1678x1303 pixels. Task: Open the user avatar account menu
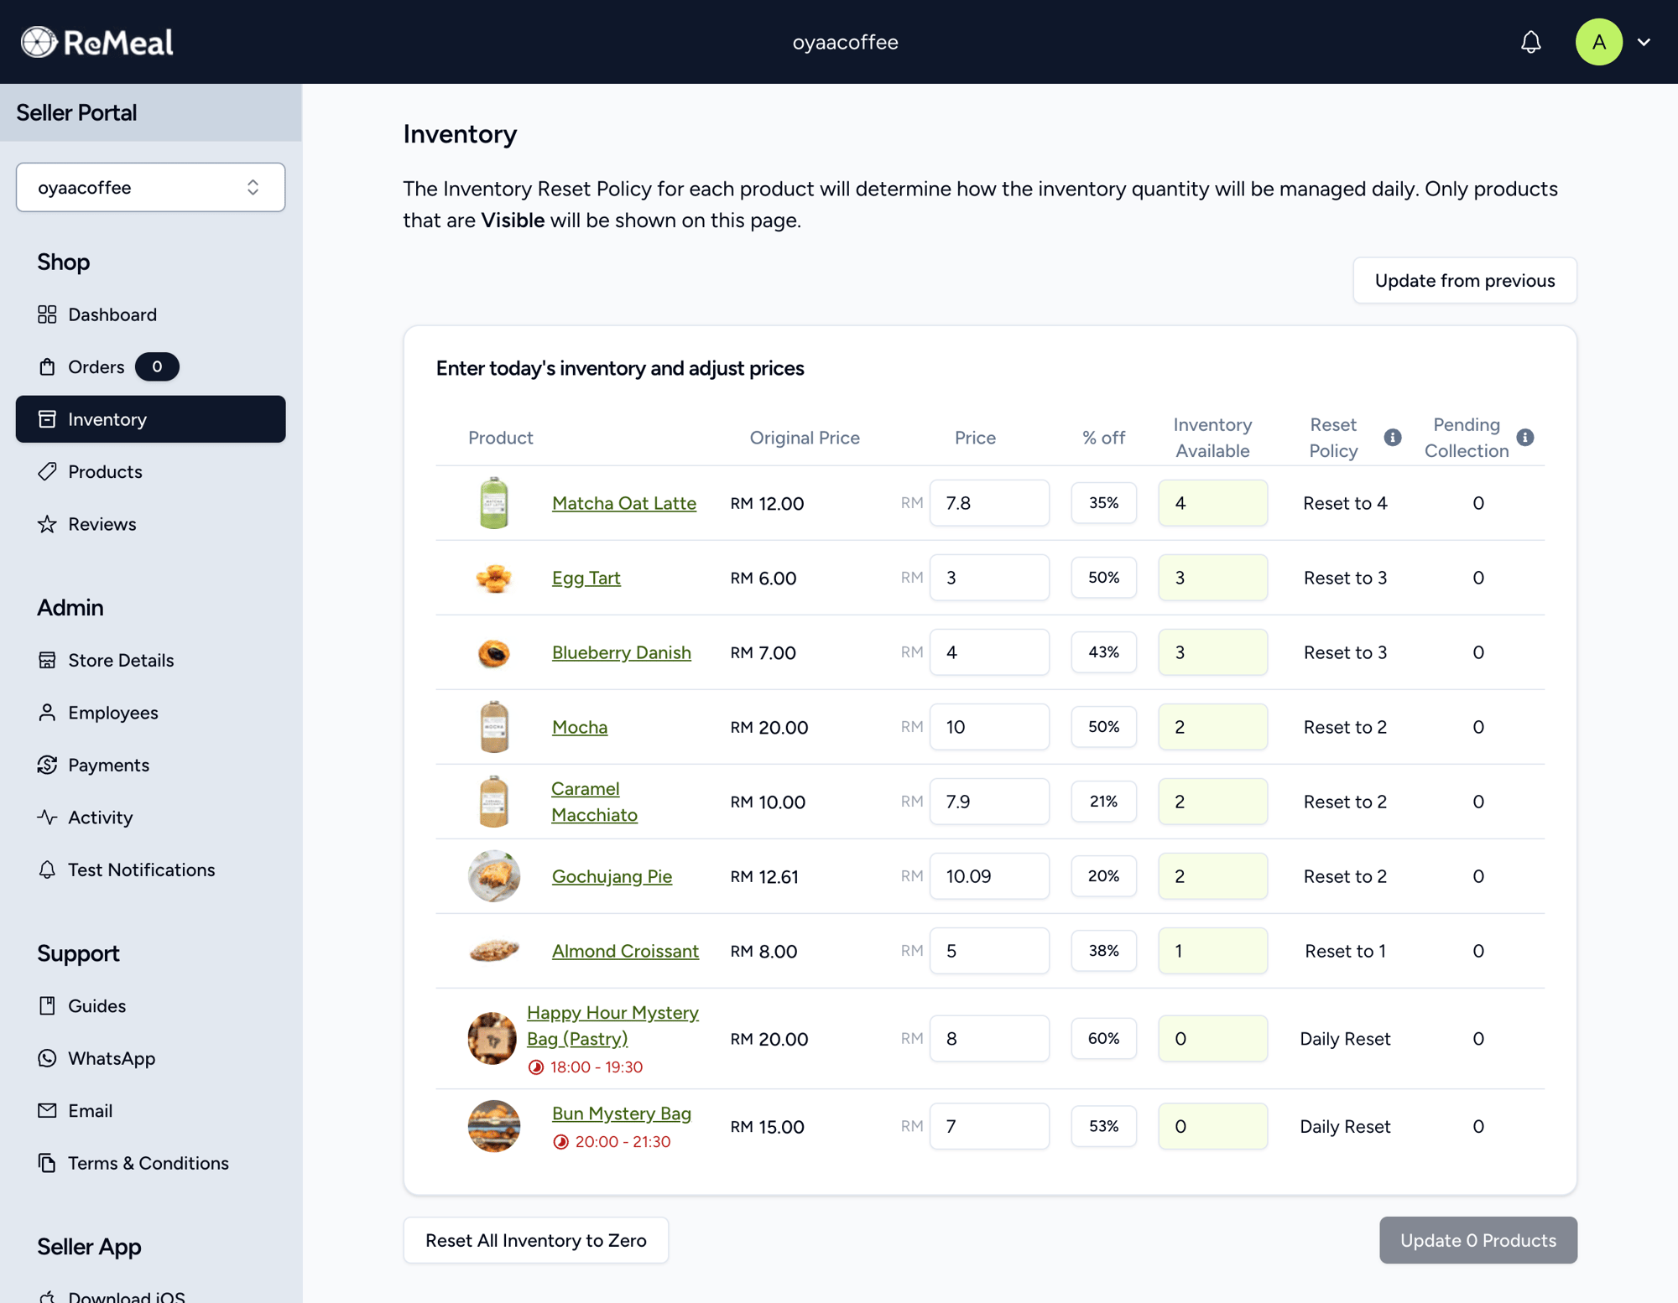[x=1598, y=42]
